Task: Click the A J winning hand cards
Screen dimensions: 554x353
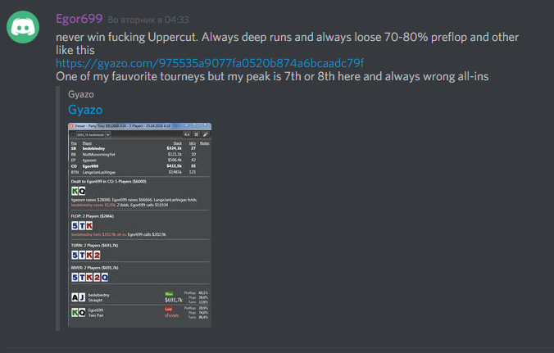Action: (79, 297)
